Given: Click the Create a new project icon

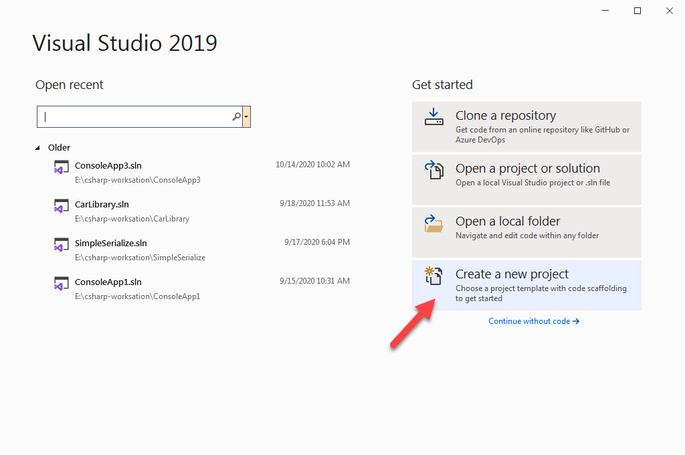Looking at the screenshot, I should [433, 276].
